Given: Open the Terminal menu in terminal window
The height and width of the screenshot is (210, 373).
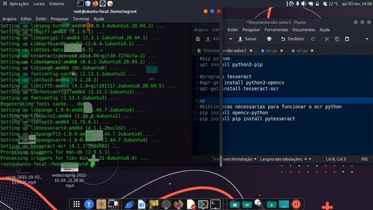Looking at the screenshot, I should click(81, 19).
